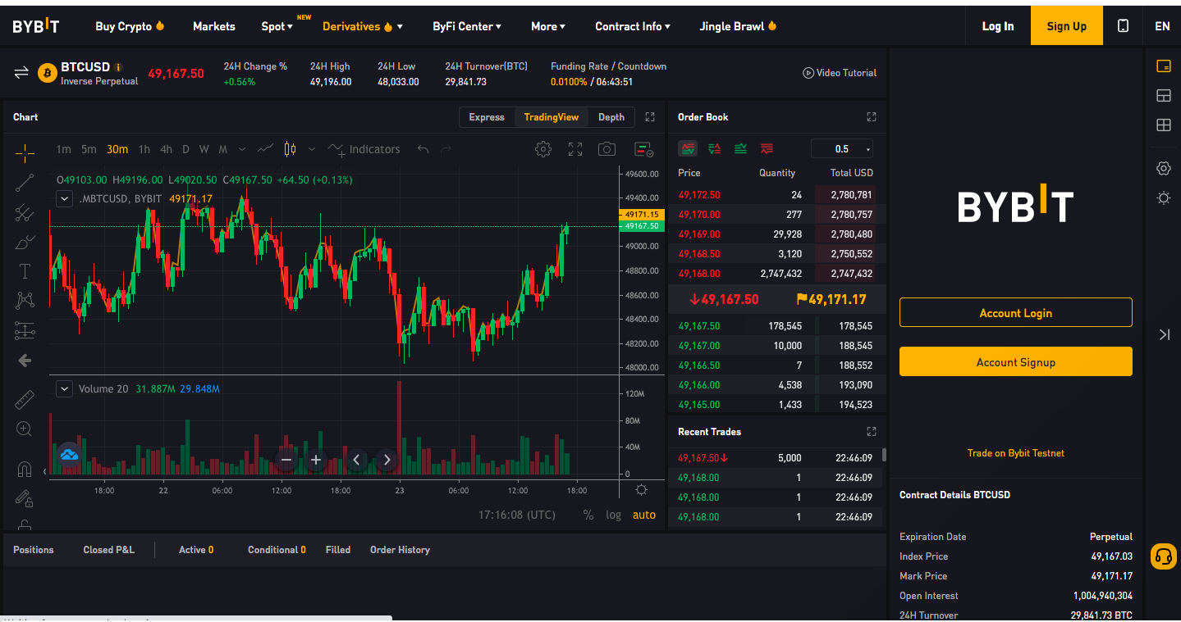Zoom in the chart with the plus button
Image resolution: width=1181 pixels, height=622 pixels.
click(316, 461)
